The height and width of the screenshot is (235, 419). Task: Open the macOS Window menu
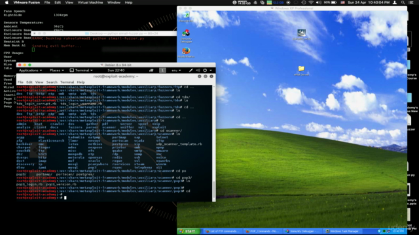click(113, 3)
